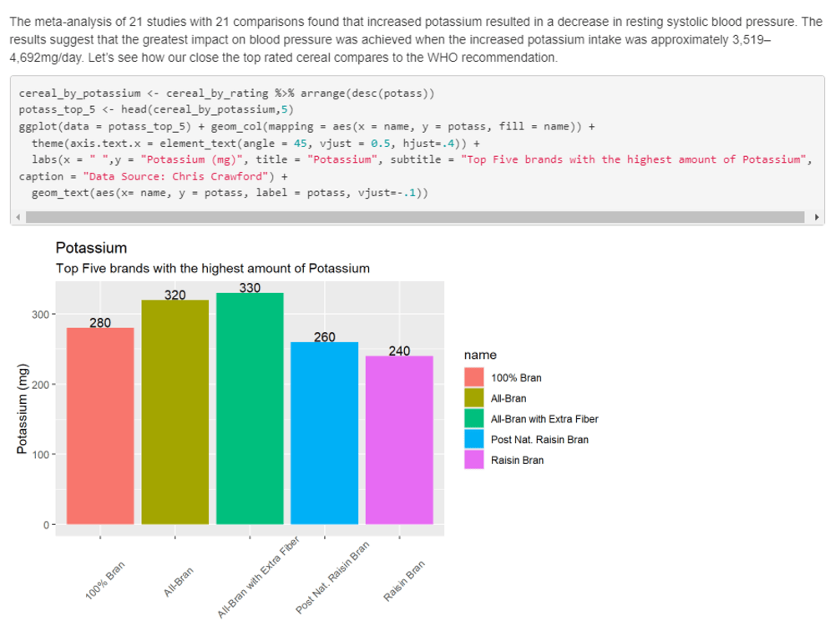835x626 pixels.
Task: Click the Potassium (mg) y-axis label
Action: 23,406
